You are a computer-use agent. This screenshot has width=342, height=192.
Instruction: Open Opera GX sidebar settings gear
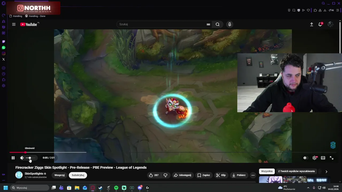pyautogui.click(x=3, y=86)
